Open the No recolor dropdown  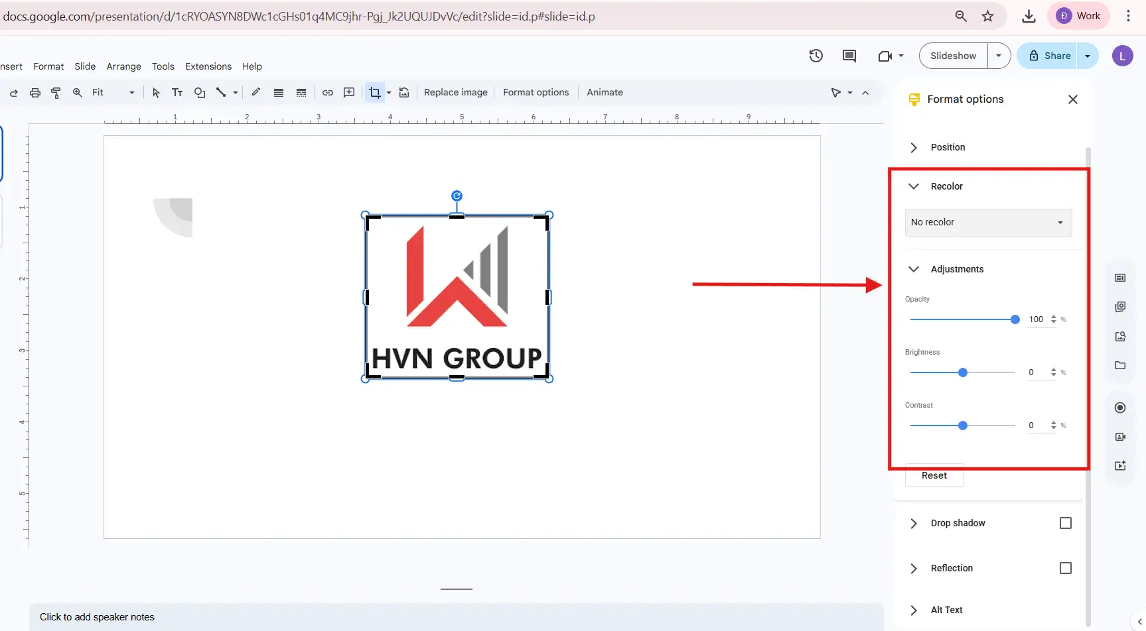(x=988, y=223)
